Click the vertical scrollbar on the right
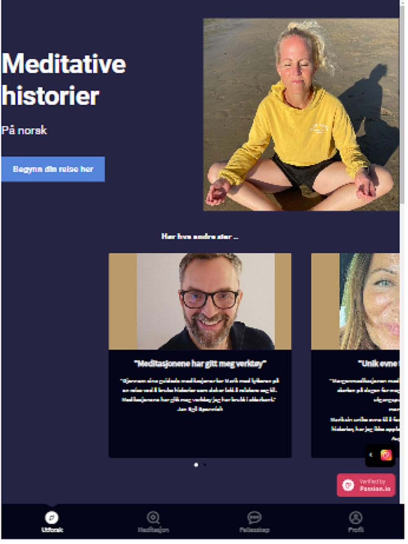 pos(402,102)
